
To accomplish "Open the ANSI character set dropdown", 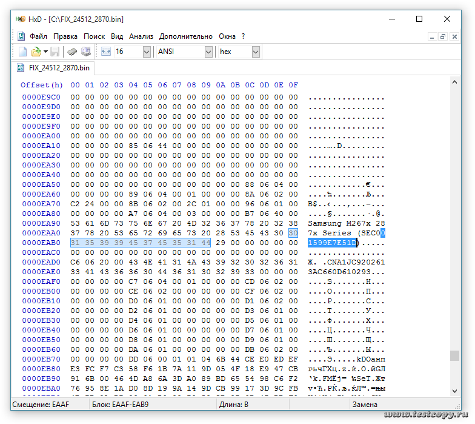I will [x=208, y=52].
